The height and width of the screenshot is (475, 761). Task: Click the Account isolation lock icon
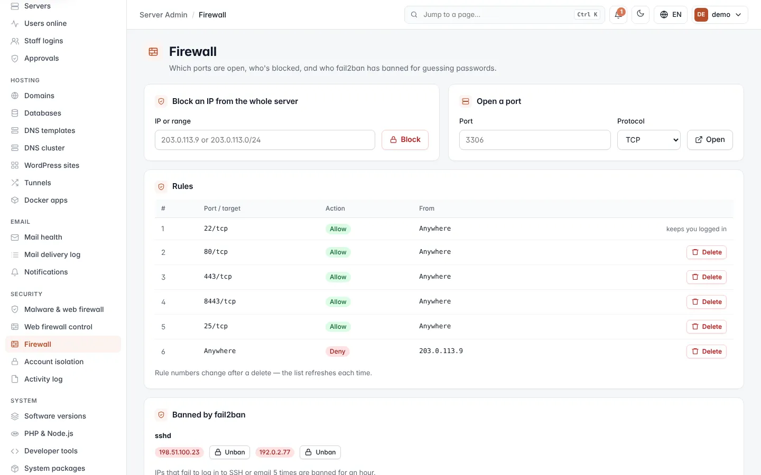(15, 362)
